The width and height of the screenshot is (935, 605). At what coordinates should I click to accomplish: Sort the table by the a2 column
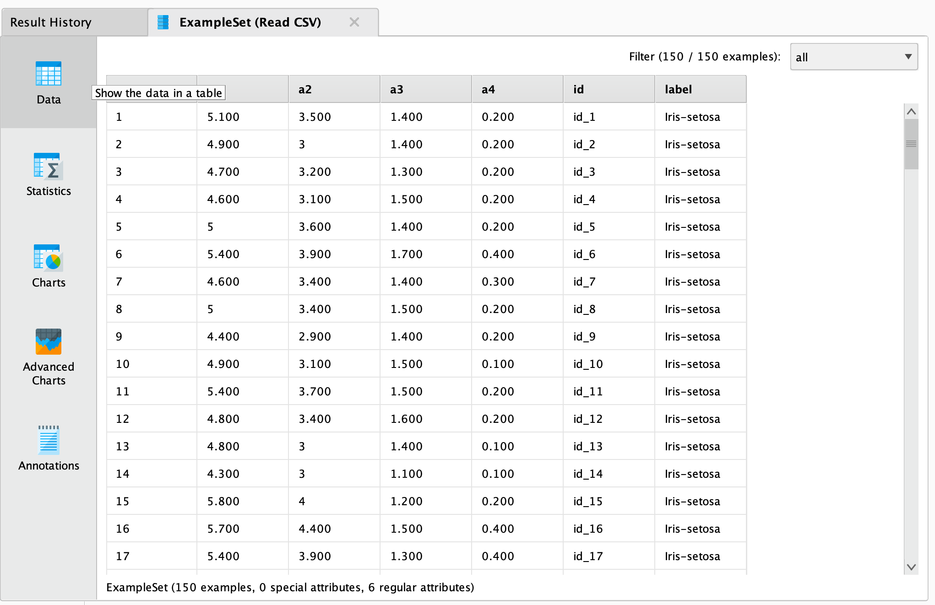[334, 89]
